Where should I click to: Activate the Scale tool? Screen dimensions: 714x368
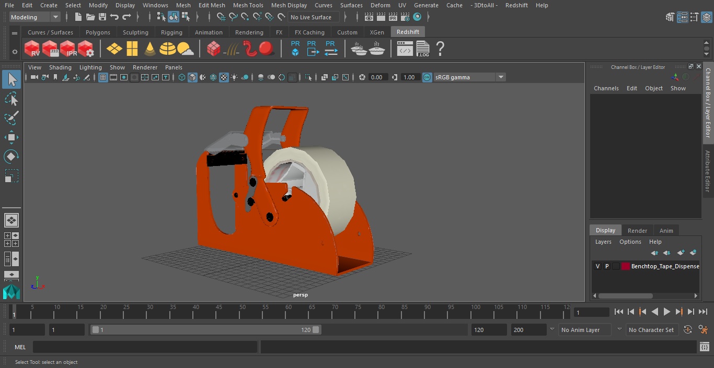tap(11, 175)
